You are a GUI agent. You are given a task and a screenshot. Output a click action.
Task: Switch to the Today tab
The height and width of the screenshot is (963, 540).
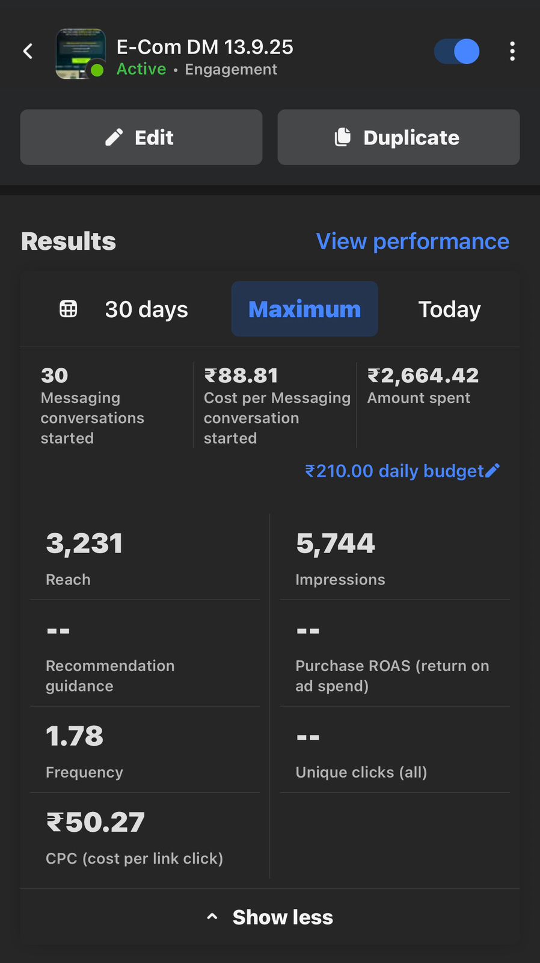coord(449,309)
